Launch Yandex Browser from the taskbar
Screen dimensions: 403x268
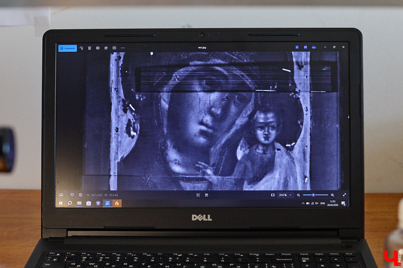tap(98, 203)
